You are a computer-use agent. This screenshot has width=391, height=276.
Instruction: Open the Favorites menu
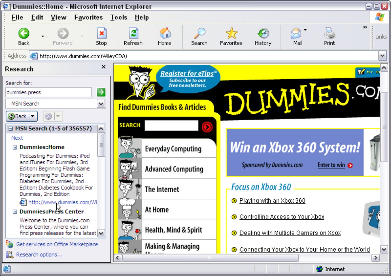[88, 17]
